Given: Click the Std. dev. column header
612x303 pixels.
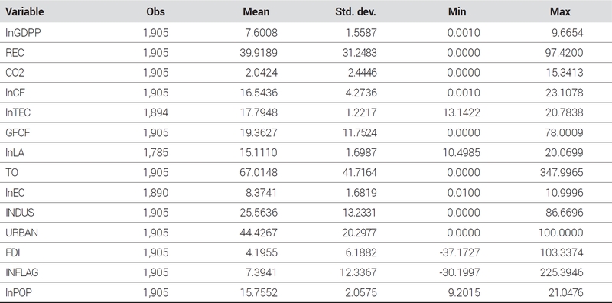Looking at the screenshot, I should click(x=356, y=11).
